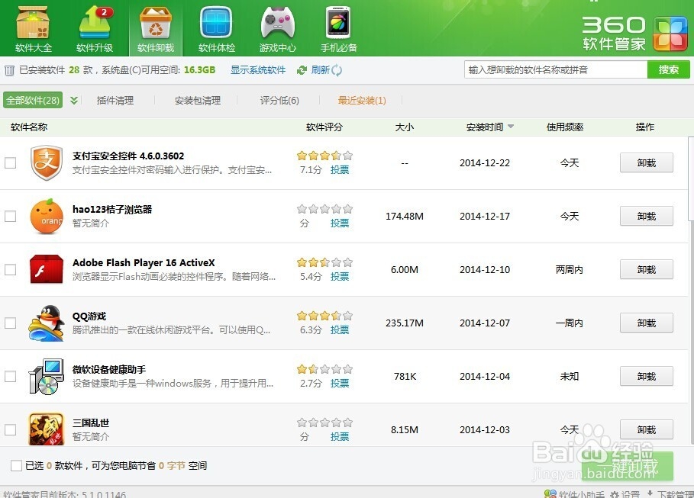The height and width of the screenshot is (498, 694).
Task: Switch to 最近安装(1) tab
Action: coord(362,101)
